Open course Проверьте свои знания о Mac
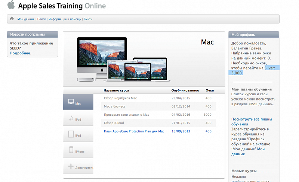 126,115
